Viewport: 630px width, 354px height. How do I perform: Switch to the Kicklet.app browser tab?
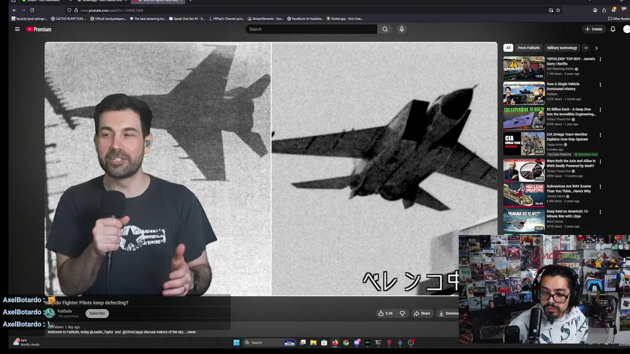click(x=101, y=1)
